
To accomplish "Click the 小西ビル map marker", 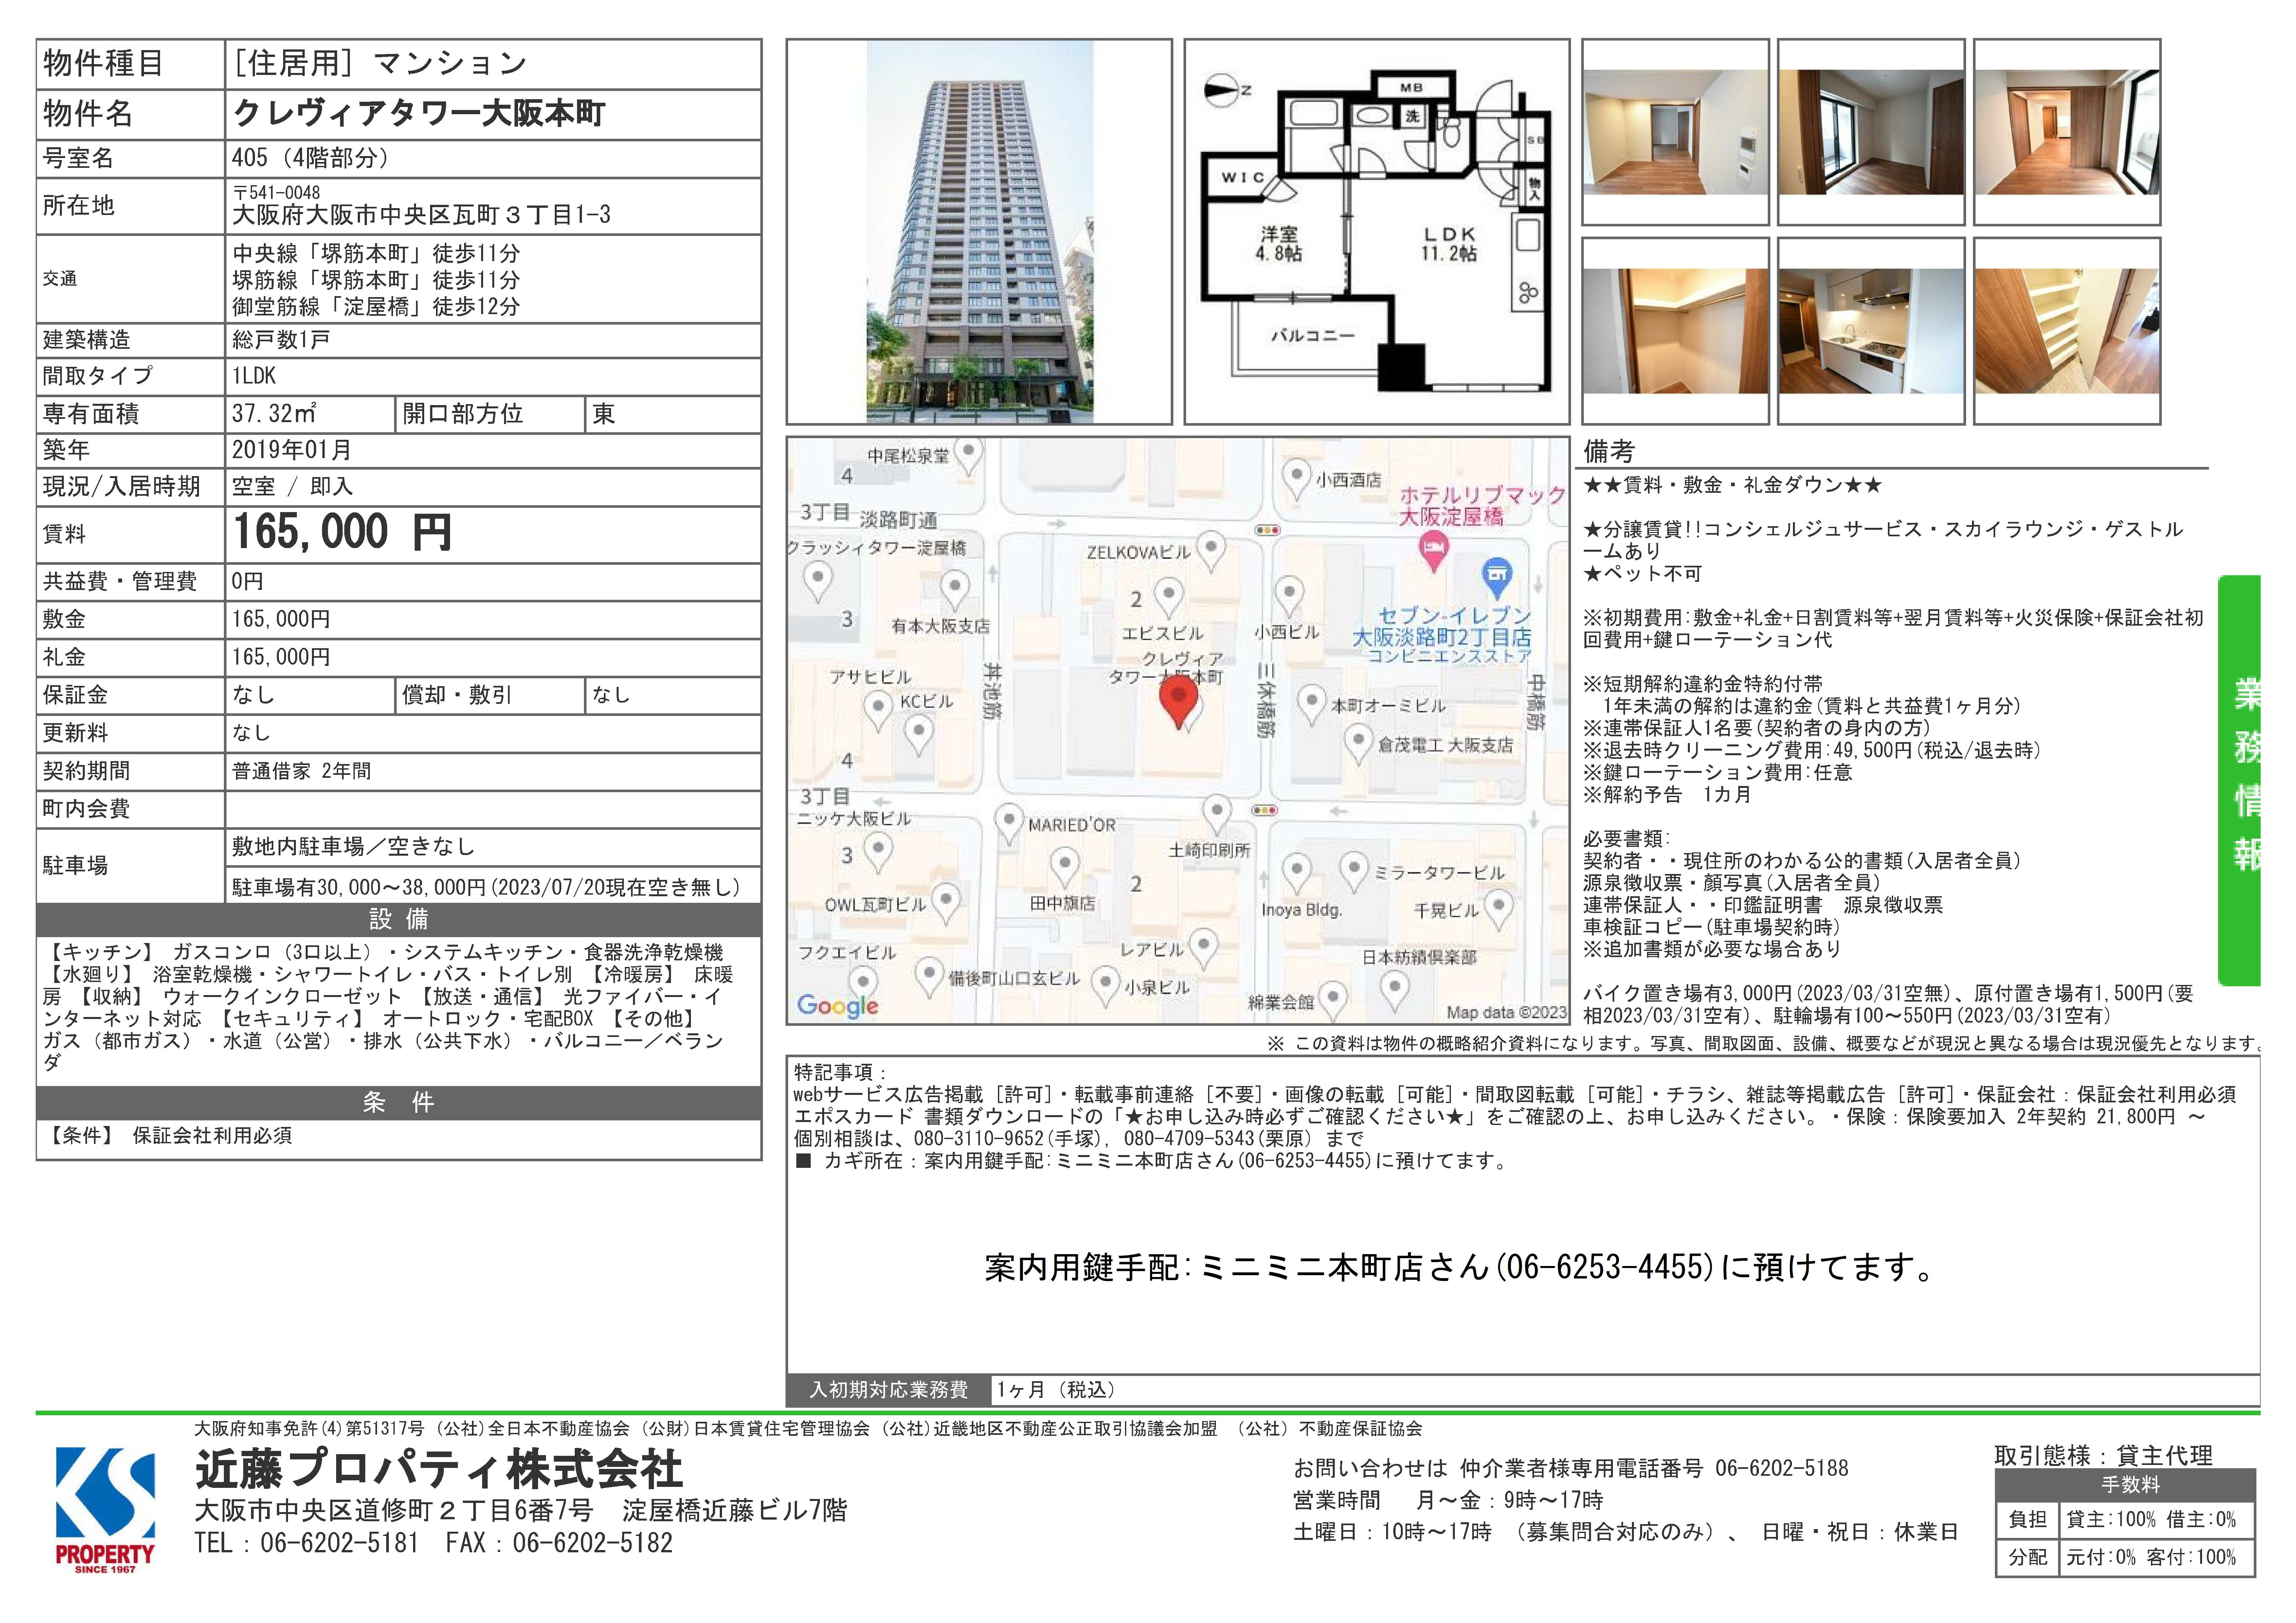I will [x=1289, y=597].
